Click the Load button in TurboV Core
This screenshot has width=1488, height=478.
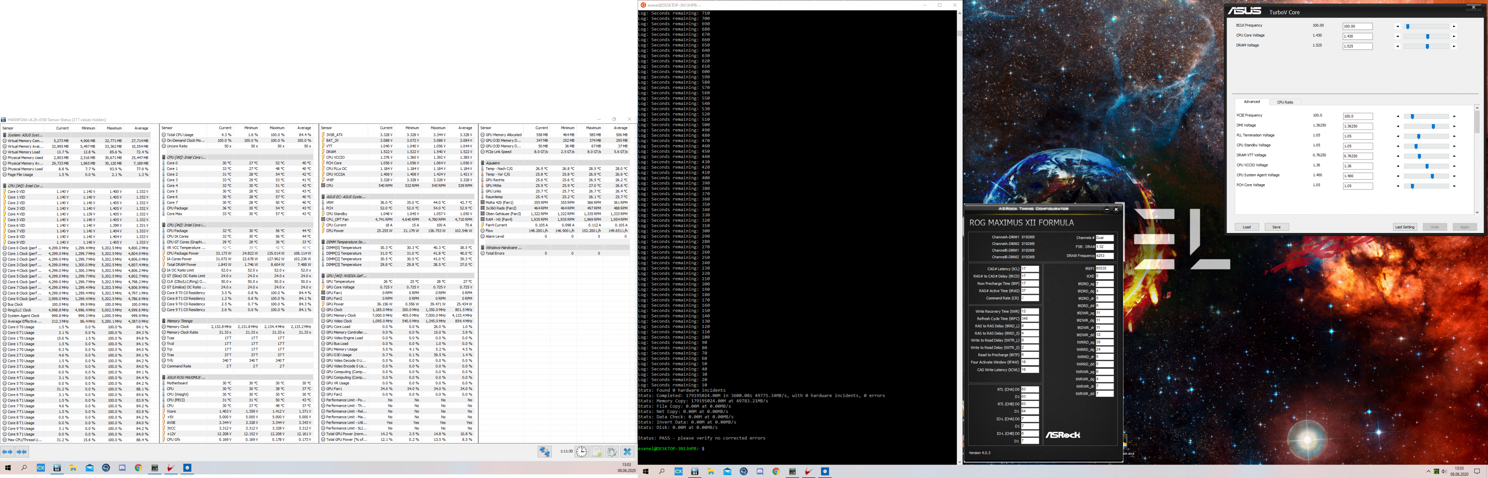coord(1247,227)
